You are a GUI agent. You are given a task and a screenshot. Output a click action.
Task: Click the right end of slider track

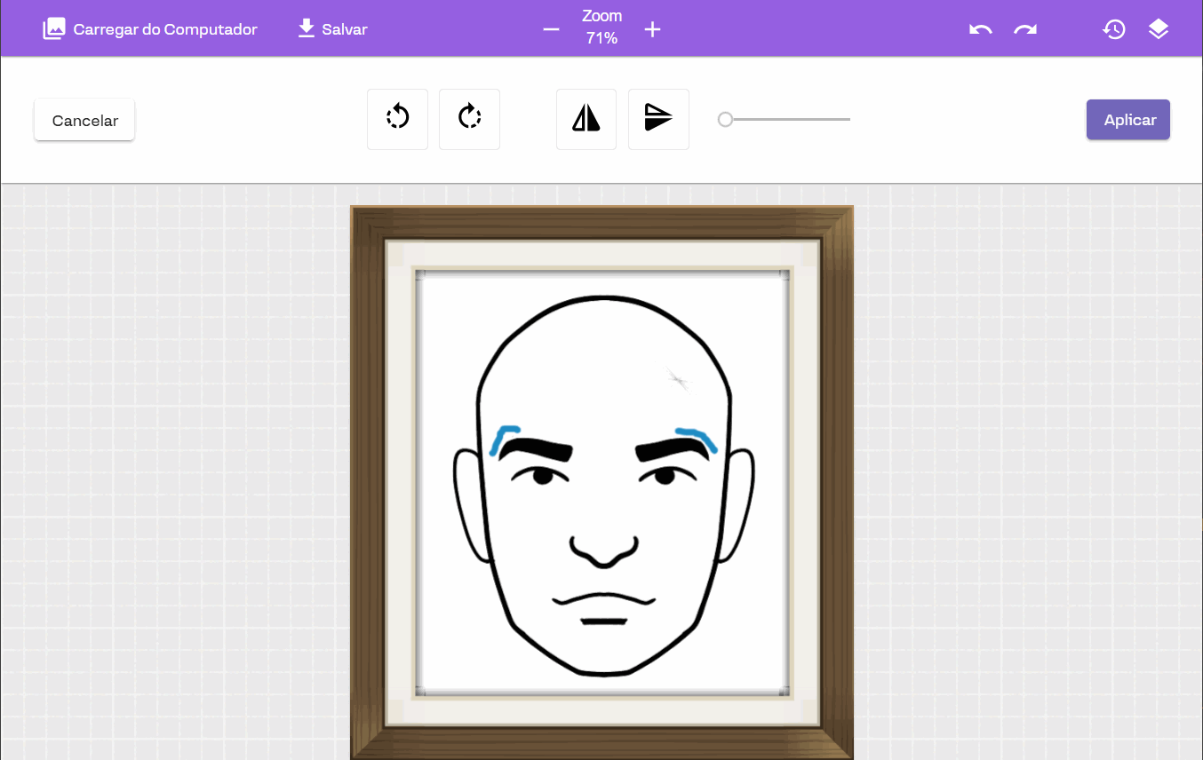point(848,119)
